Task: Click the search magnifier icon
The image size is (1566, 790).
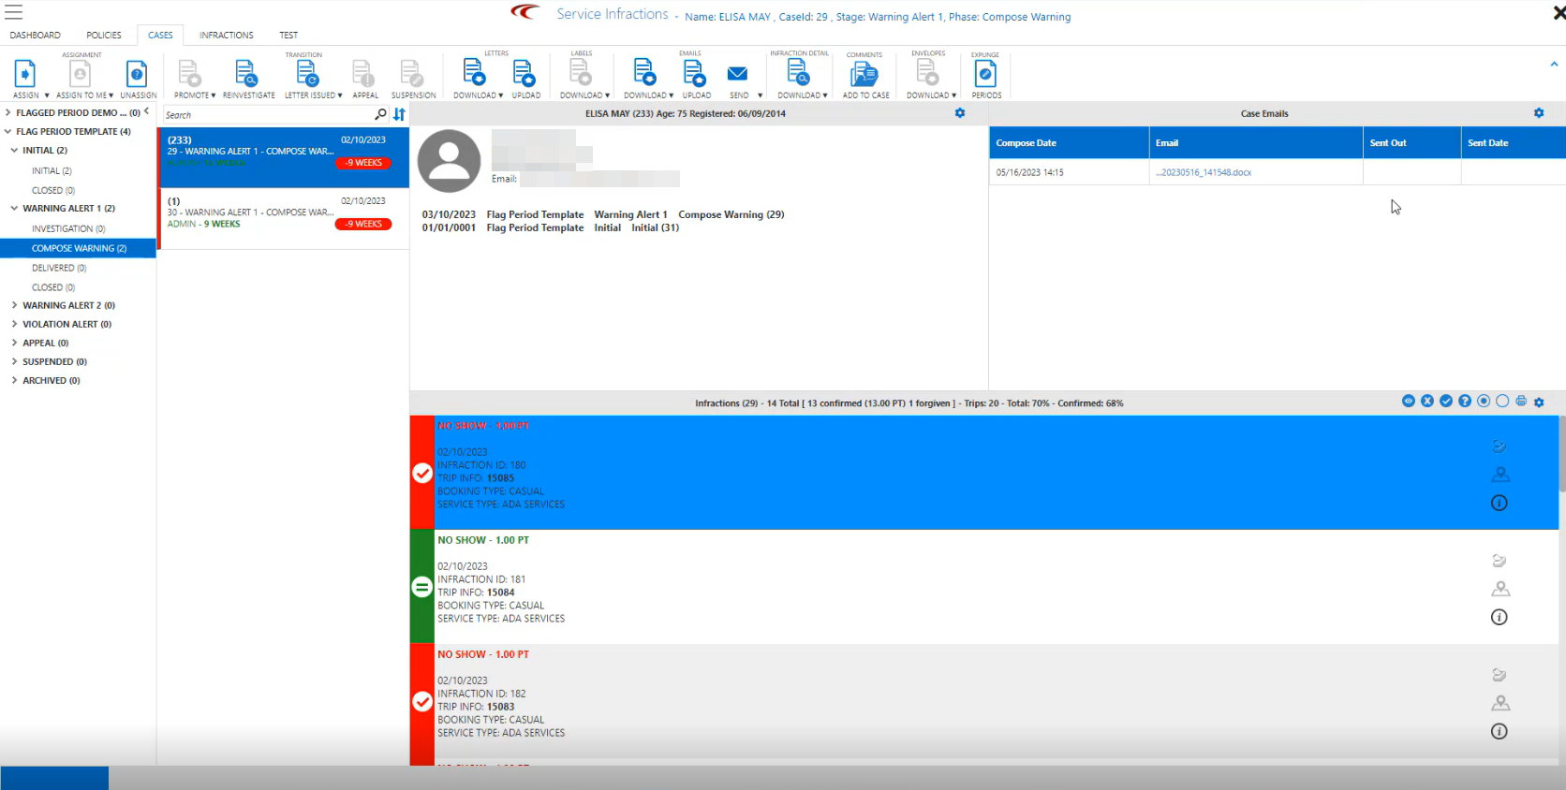Action: tap(380, 114)
